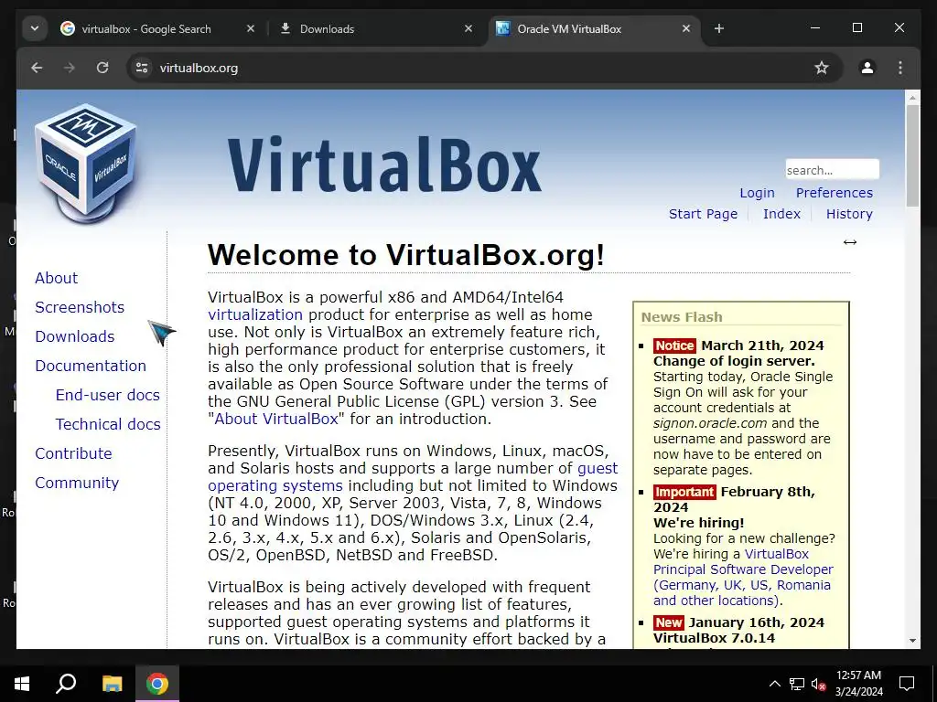Click the forward navigation arrow

[x=70, y=68]
